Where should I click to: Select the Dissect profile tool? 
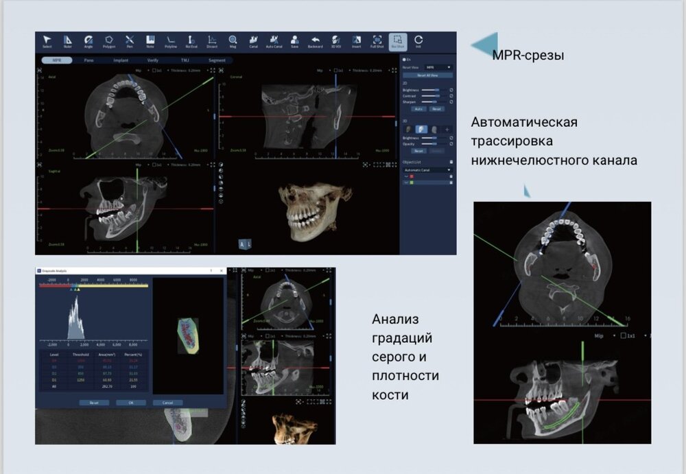click(x=212, y=42)
